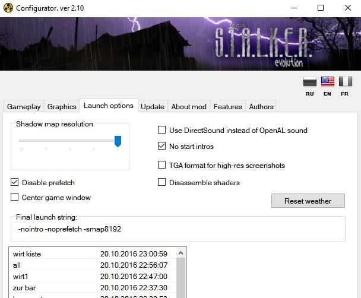
Task: Uncheck No start intros
Action: pos(161,145)
